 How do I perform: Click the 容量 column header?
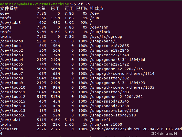(41, 8)
